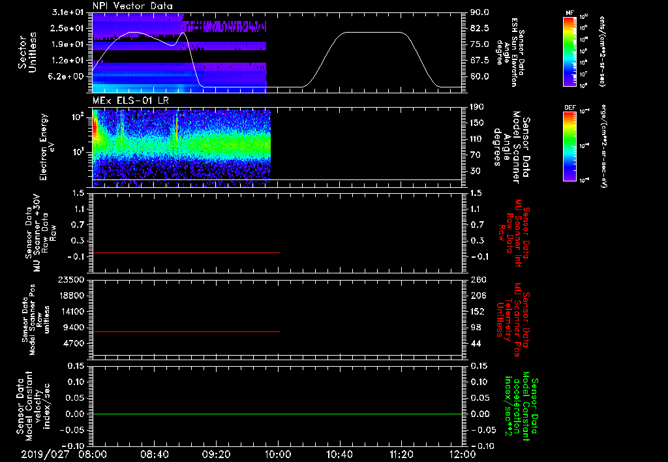Screen dimensions: 668x462
Task: Click the 18800 scanner position tick label
Action: coord(72,296)
